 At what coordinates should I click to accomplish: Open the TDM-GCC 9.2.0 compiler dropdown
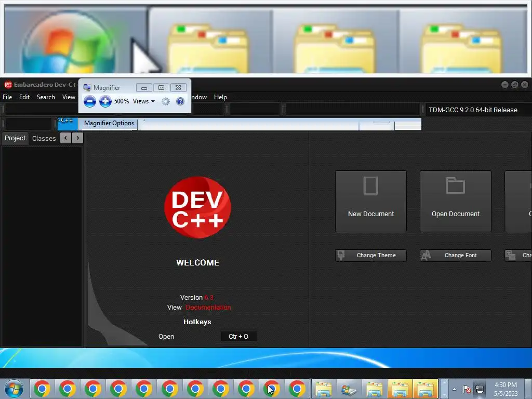[x=478, y=110]
